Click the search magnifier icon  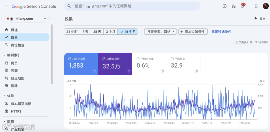[69, 6]
